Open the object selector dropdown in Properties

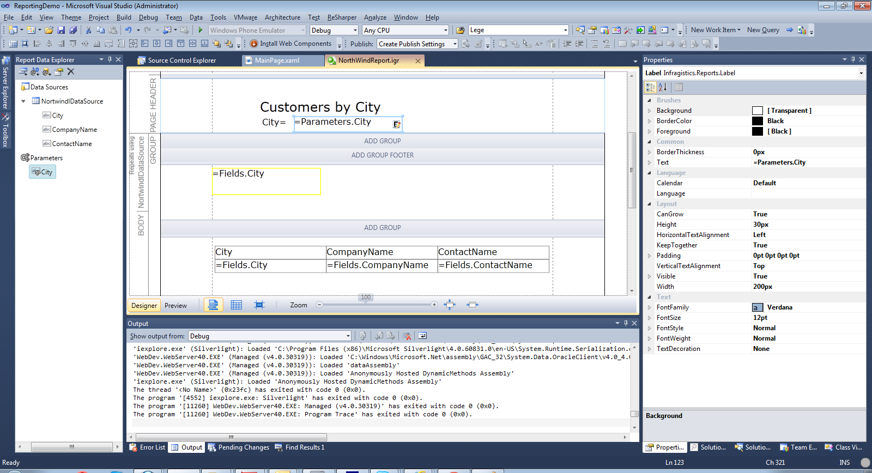pyautogui.click(x=861, y=73)
